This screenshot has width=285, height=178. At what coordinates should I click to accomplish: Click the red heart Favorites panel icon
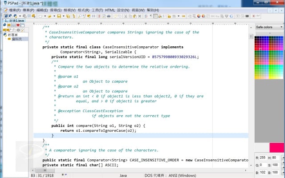click(x=18, y=26)
